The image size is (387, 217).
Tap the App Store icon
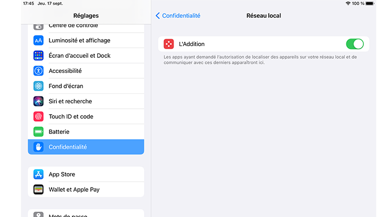tap(39, 175)
